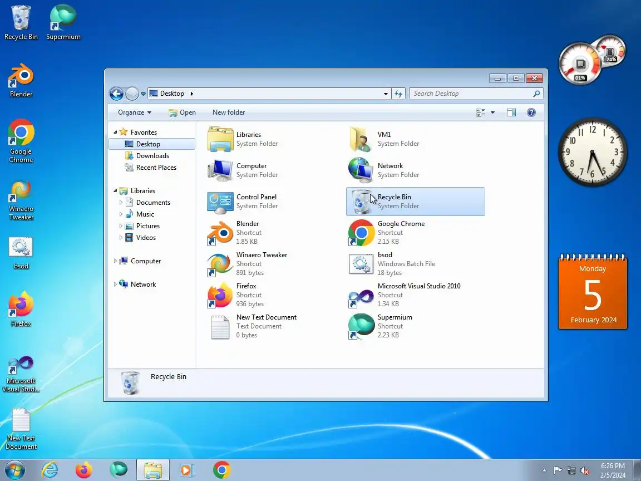Expand the Network tree node
The image size is (641, 481).
(115, 284)
